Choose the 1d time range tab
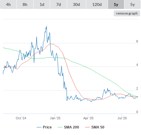Viewport: 141px width, 135px height. point(42,4)
